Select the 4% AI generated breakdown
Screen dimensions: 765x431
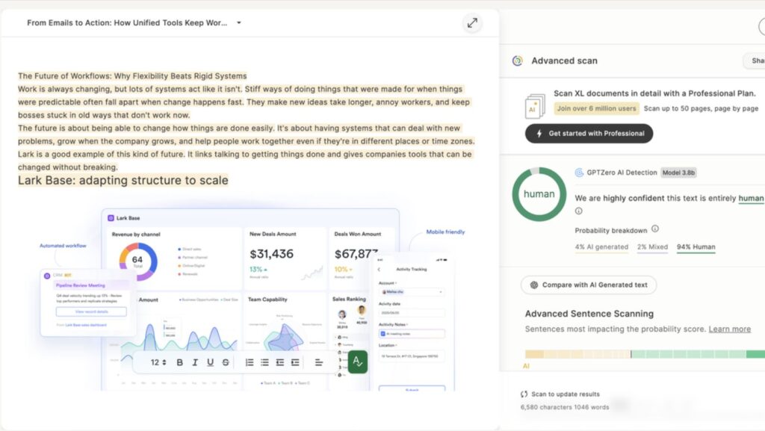(x=601, y=247)
